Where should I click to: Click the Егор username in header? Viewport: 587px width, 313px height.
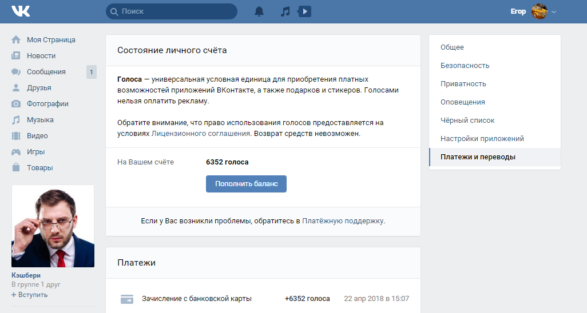point(518,11)
